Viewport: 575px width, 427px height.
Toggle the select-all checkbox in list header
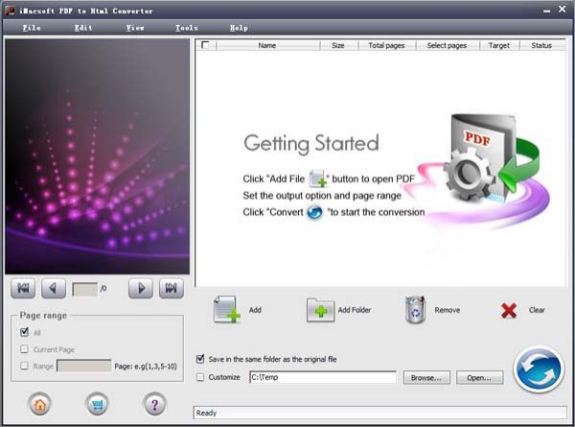[205, 45]
